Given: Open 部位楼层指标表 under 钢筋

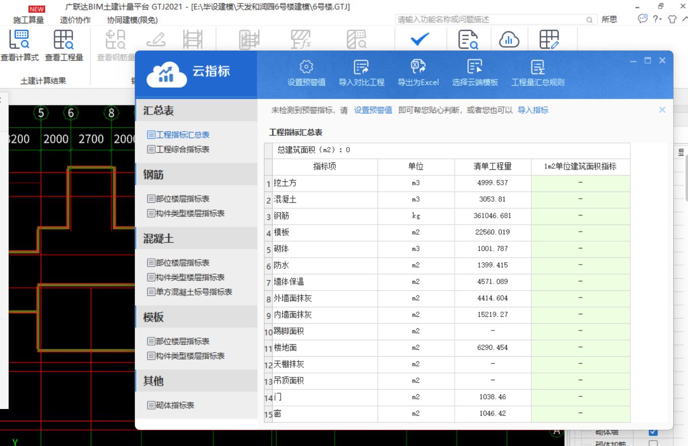Looking at the screenshot, I should click(178, 199).
